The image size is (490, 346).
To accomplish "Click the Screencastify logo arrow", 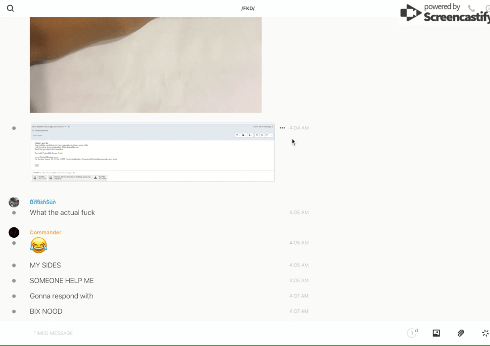I will pos(410,13).
